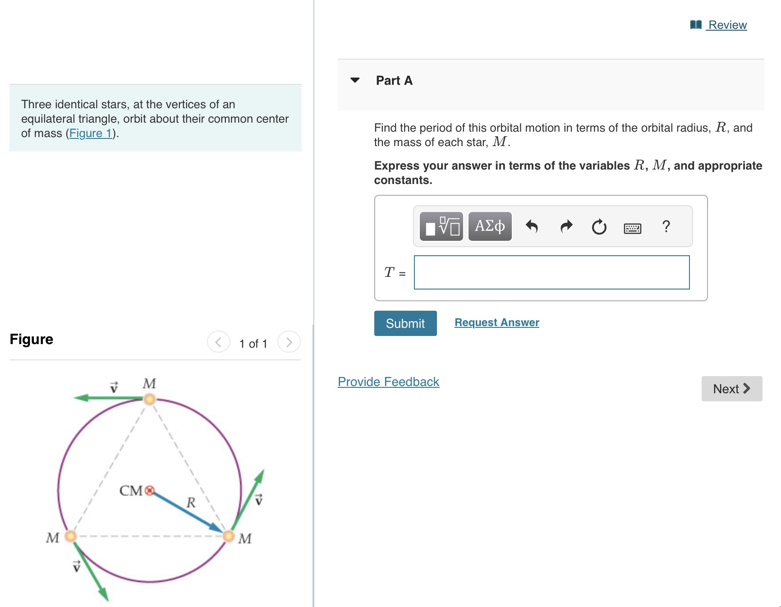This screenshot has height=607, width=781.
Task: Select the Greek letters ΑΣφ symbol tool
Action: pyautogui.click(x=490, y=225)
